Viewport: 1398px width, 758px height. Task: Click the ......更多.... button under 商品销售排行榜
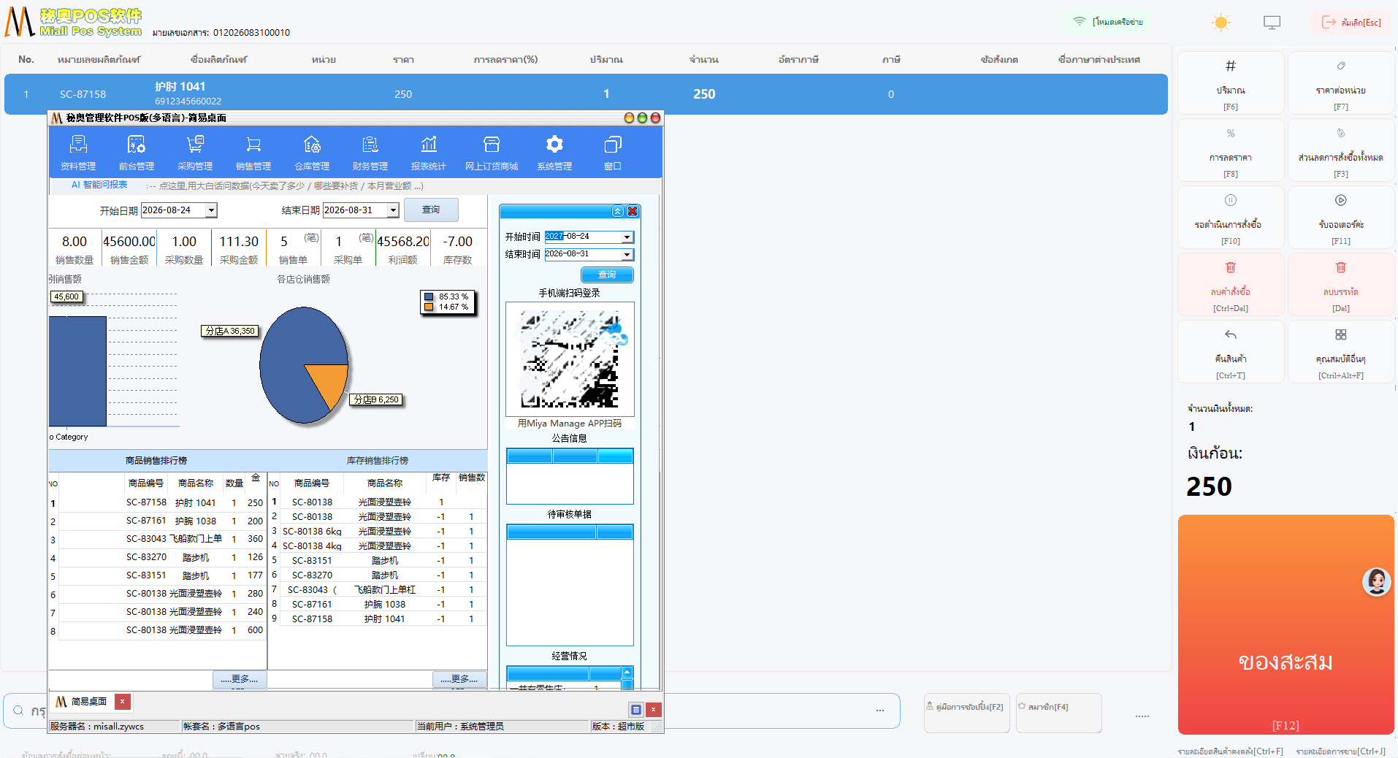(240, 679)
